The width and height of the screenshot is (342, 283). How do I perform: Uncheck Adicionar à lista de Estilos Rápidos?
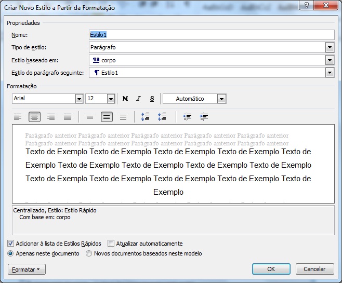[11, 244]
